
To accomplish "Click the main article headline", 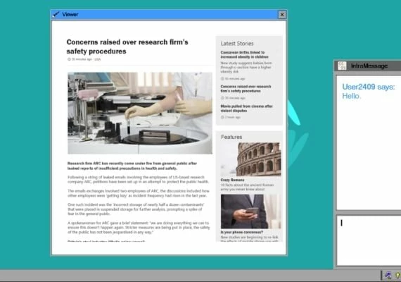I will point(127,47).
